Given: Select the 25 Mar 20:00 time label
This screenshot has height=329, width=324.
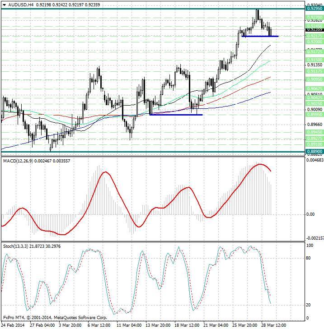Looking at the screenshot, I should click(245, 325).
